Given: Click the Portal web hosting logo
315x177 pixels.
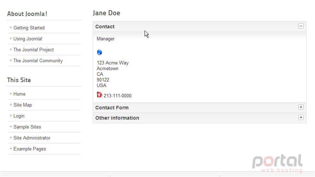Looking at the screenshot, I should tap(277, 163).
